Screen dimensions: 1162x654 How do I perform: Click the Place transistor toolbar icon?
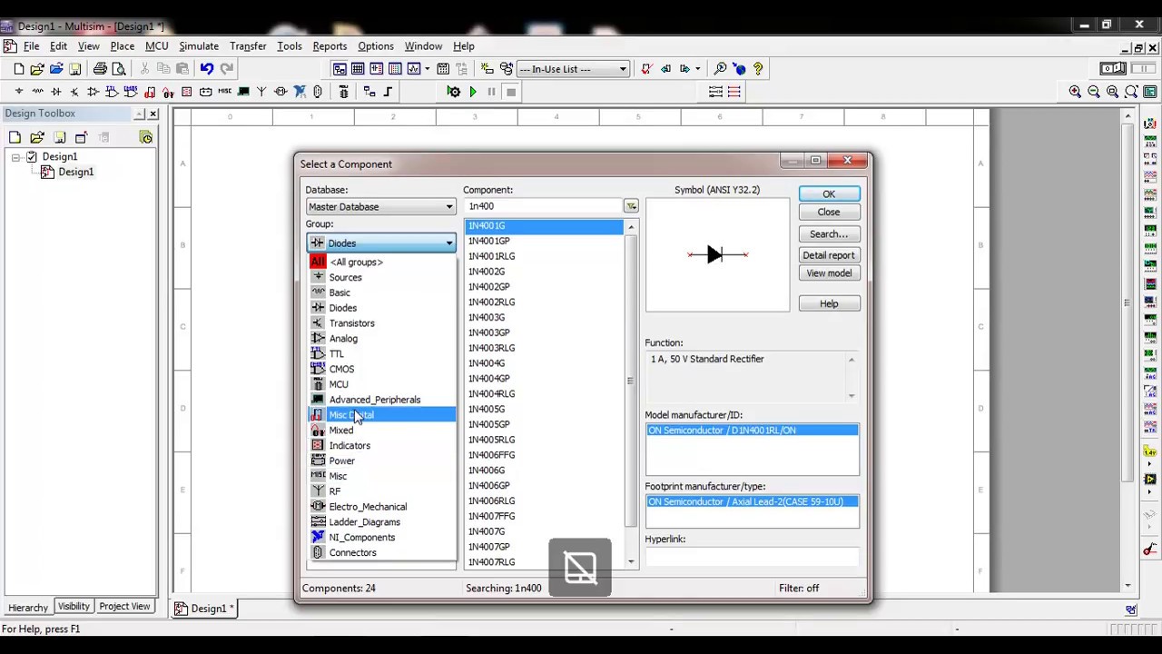coord(74,92)
